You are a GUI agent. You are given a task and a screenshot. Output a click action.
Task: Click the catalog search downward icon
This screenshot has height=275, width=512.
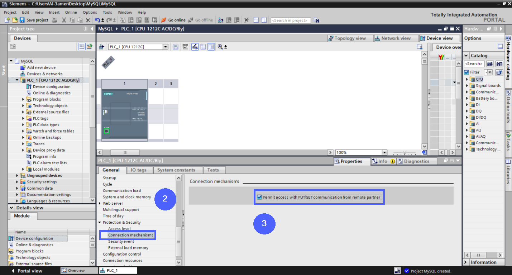click(490, 64)
